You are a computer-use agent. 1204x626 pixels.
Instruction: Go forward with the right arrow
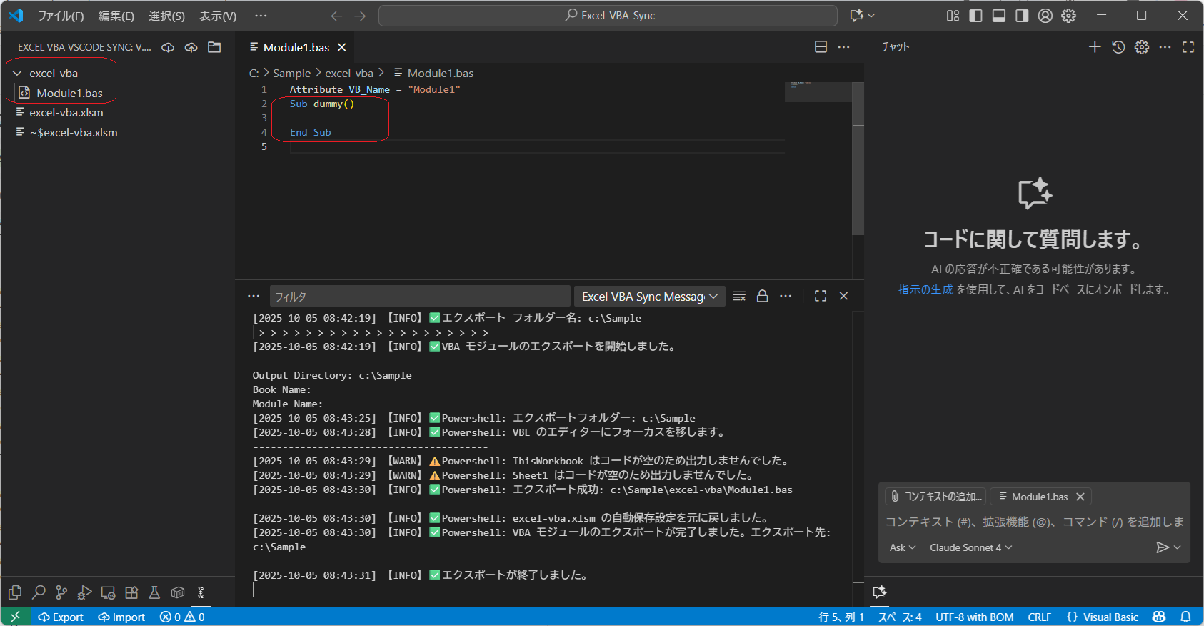point(360,16)
